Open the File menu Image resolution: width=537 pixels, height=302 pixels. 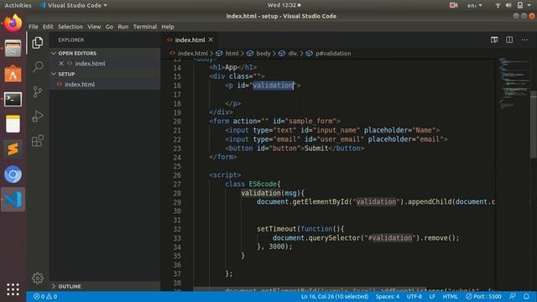(x=34, y=27)
